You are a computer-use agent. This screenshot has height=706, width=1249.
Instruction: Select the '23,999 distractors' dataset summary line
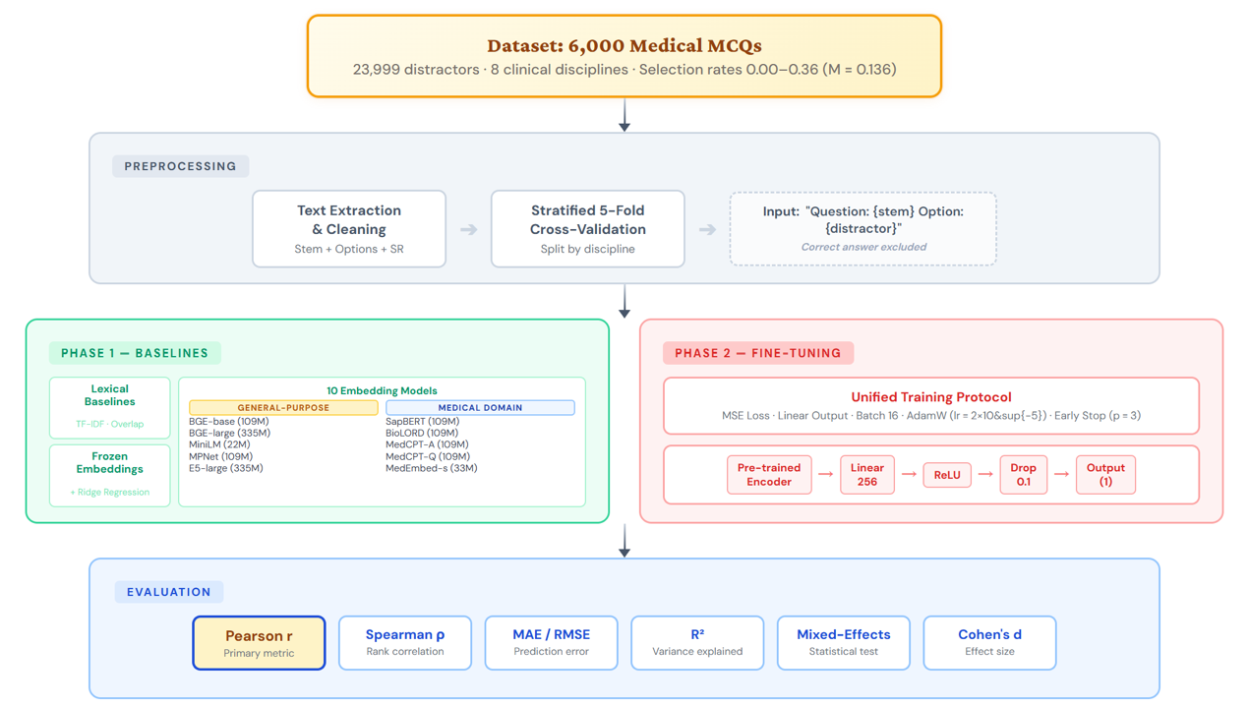point(624,70)
